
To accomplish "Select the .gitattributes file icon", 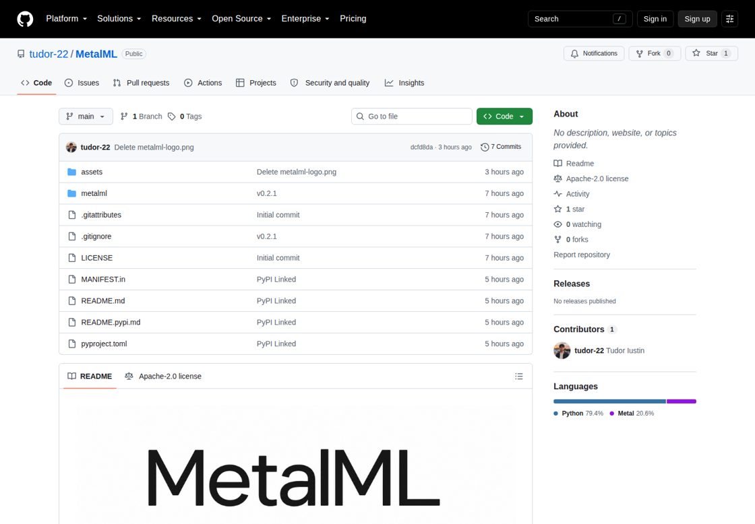I will click(x=71, y=215).
